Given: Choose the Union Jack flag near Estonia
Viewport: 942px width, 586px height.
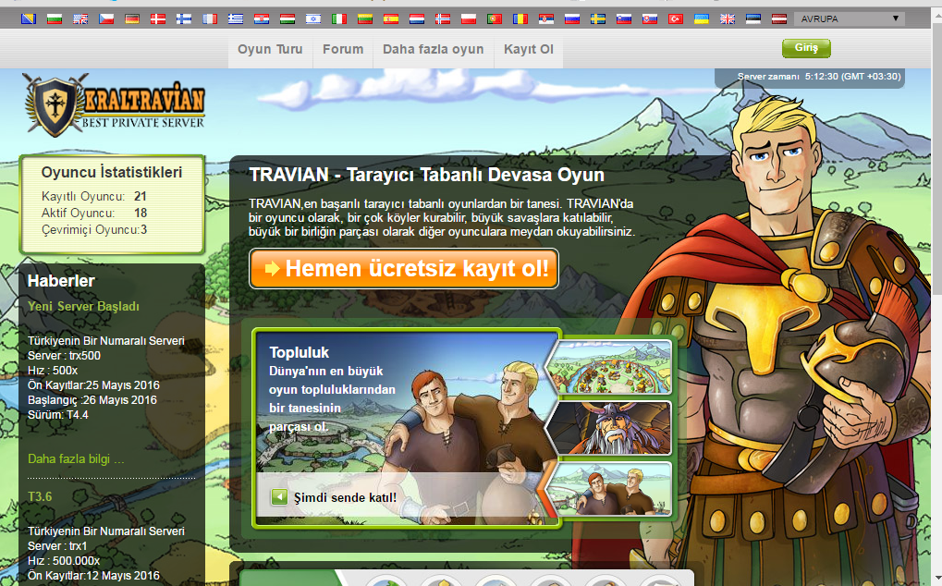Looking at the screenshot, I should click(728, 19).
